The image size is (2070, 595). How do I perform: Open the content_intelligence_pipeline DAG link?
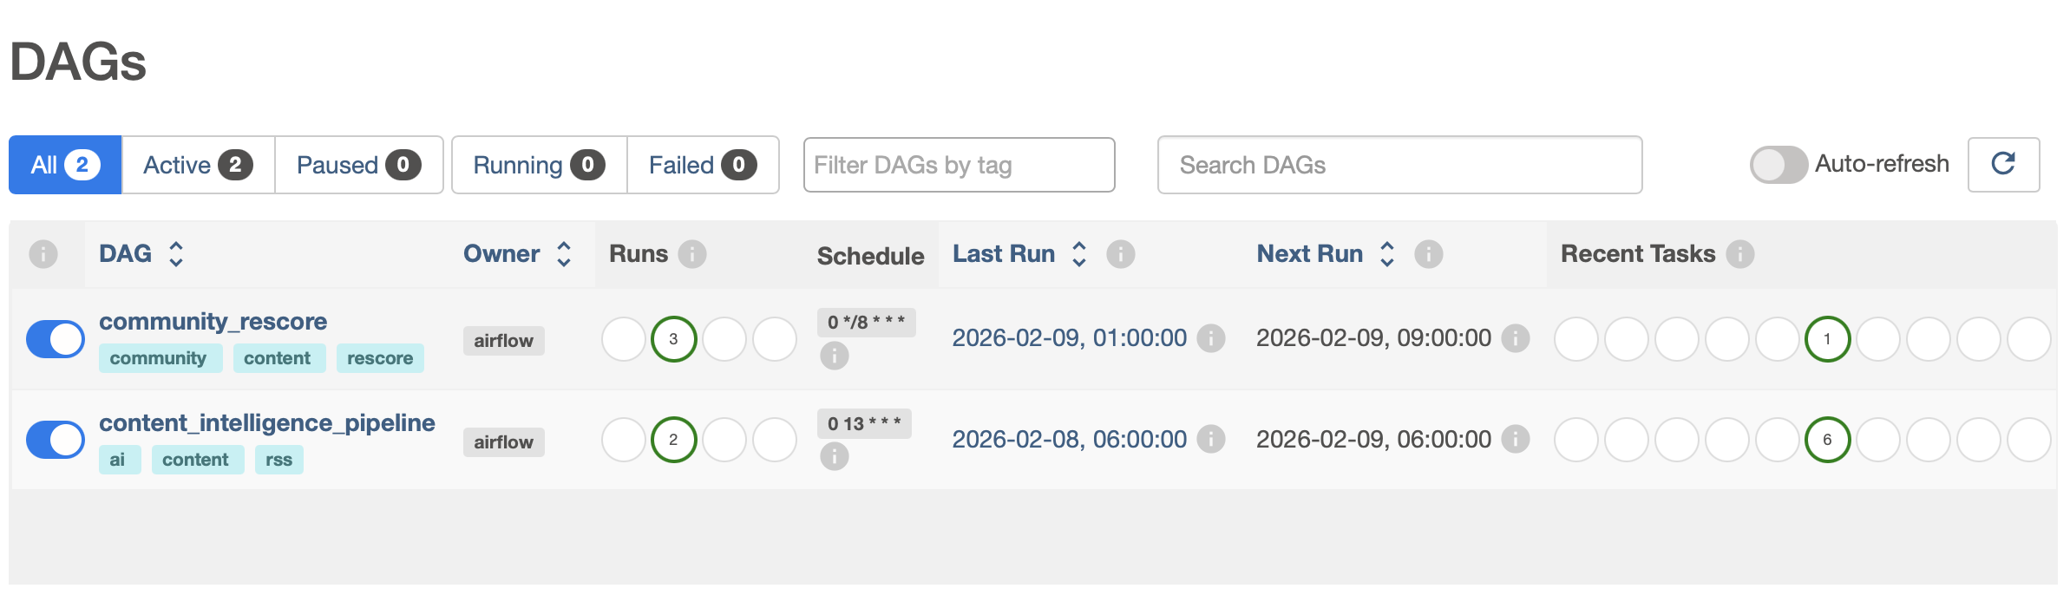tap(266, 423)
